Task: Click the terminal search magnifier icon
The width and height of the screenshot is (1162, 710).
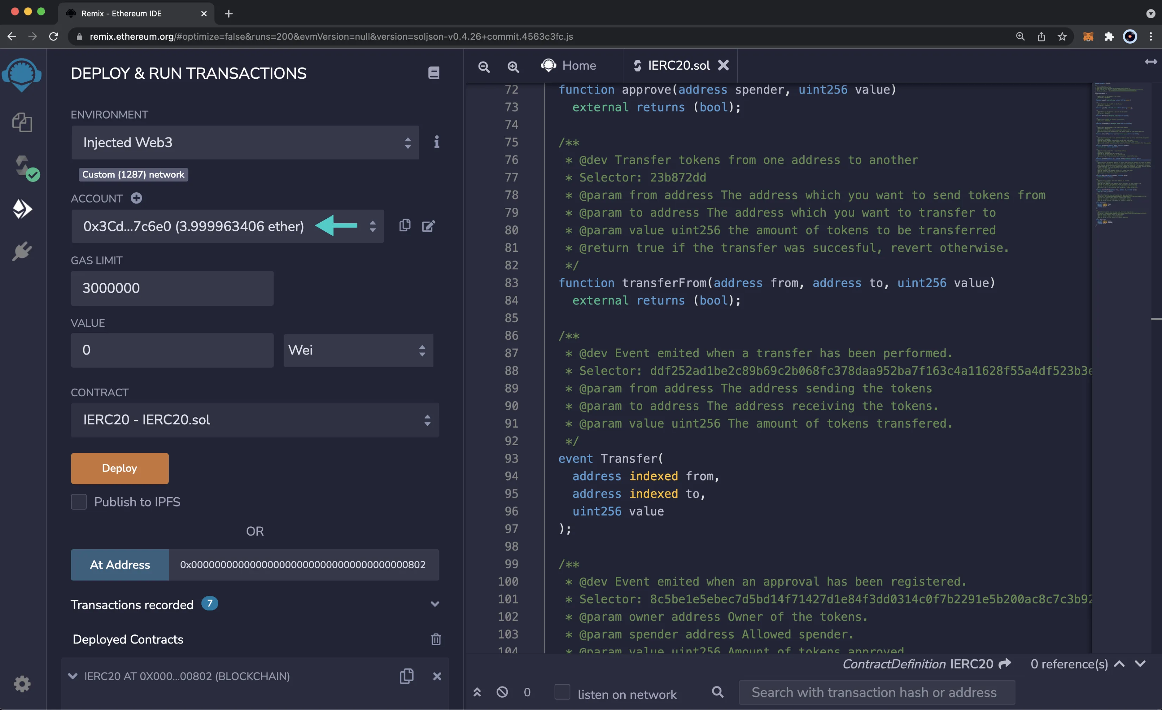Action: pos(718,692)
